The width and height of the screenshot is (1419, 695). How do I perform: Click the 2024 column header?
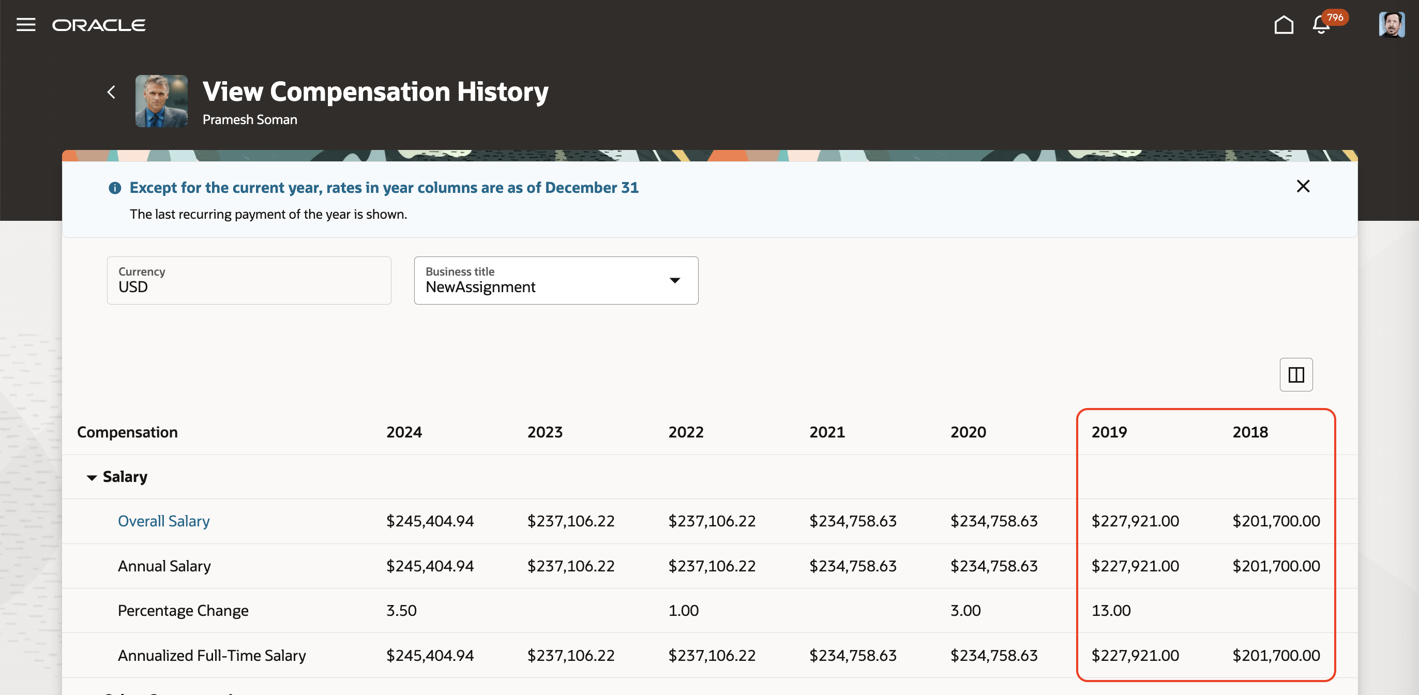pos(404,432)
